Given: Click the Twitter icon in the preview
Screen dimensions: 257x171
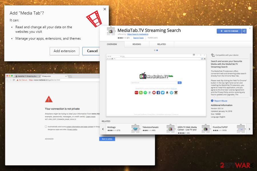Looking at the screenshot, I should 162,93.
